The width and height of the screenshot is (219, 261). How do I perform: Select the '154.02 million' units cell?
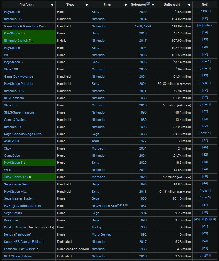pos(174,19)
